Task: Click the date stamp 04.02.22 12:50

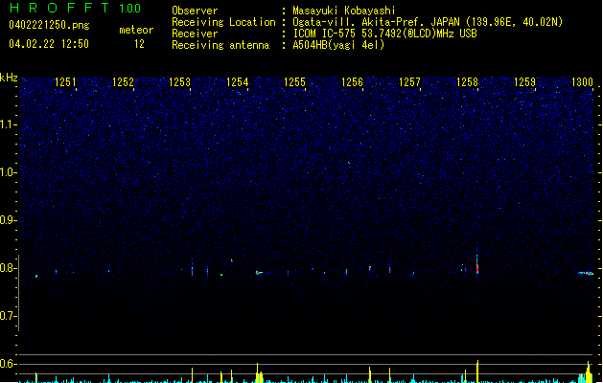Action: [49, 44]
